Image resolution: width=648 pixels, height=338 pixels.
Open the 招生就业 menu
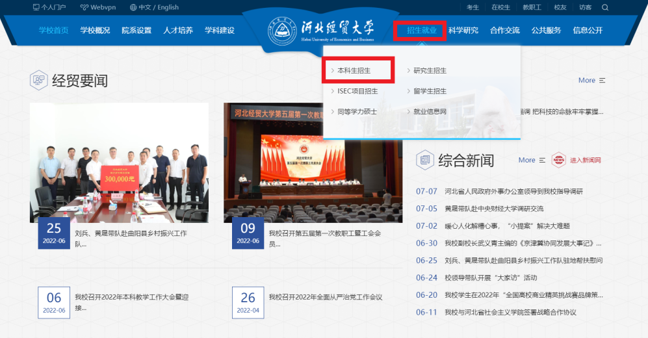(422, 30)
